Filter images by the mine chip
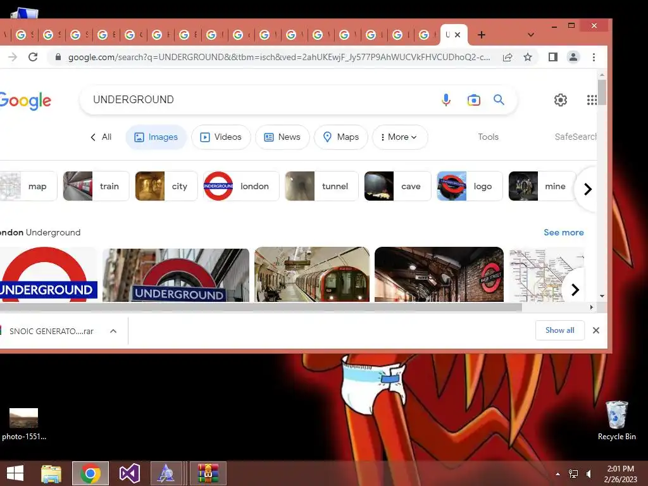This screenshot has width=648, height=486. point(542,186)
